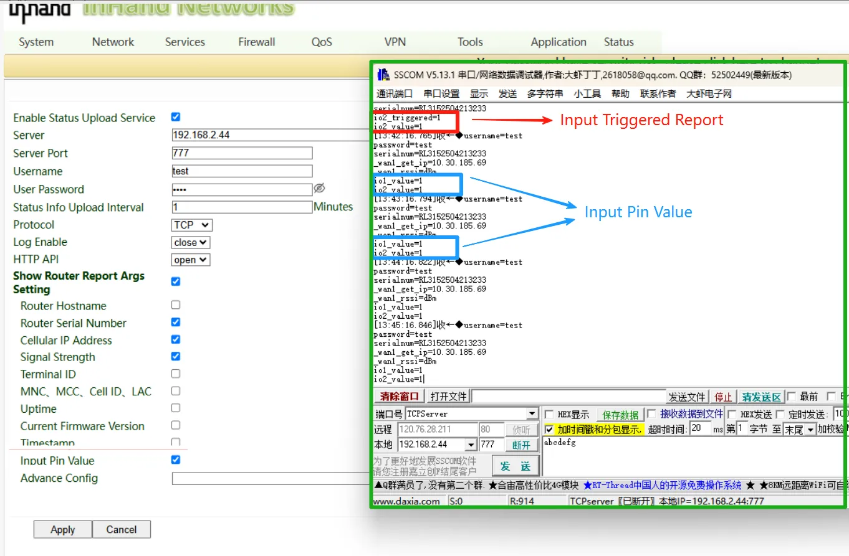
Task: Open the Network menu
Action: pyautogui.click(x=113, y=42)
